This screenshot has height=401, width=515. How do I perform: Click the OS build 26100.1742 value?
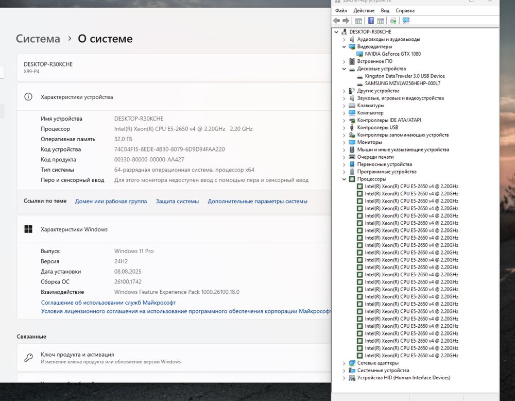tap(128, 282)
